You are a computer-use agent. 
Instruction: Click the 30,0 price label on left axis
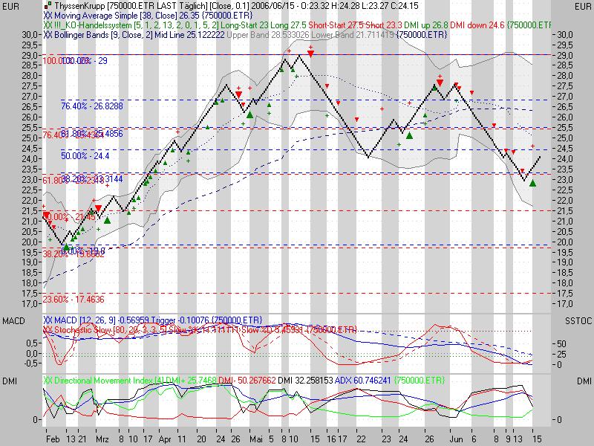point(30,35)
